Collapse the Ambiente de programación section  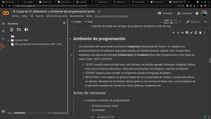pyautogui.click(x=70, y=39)
